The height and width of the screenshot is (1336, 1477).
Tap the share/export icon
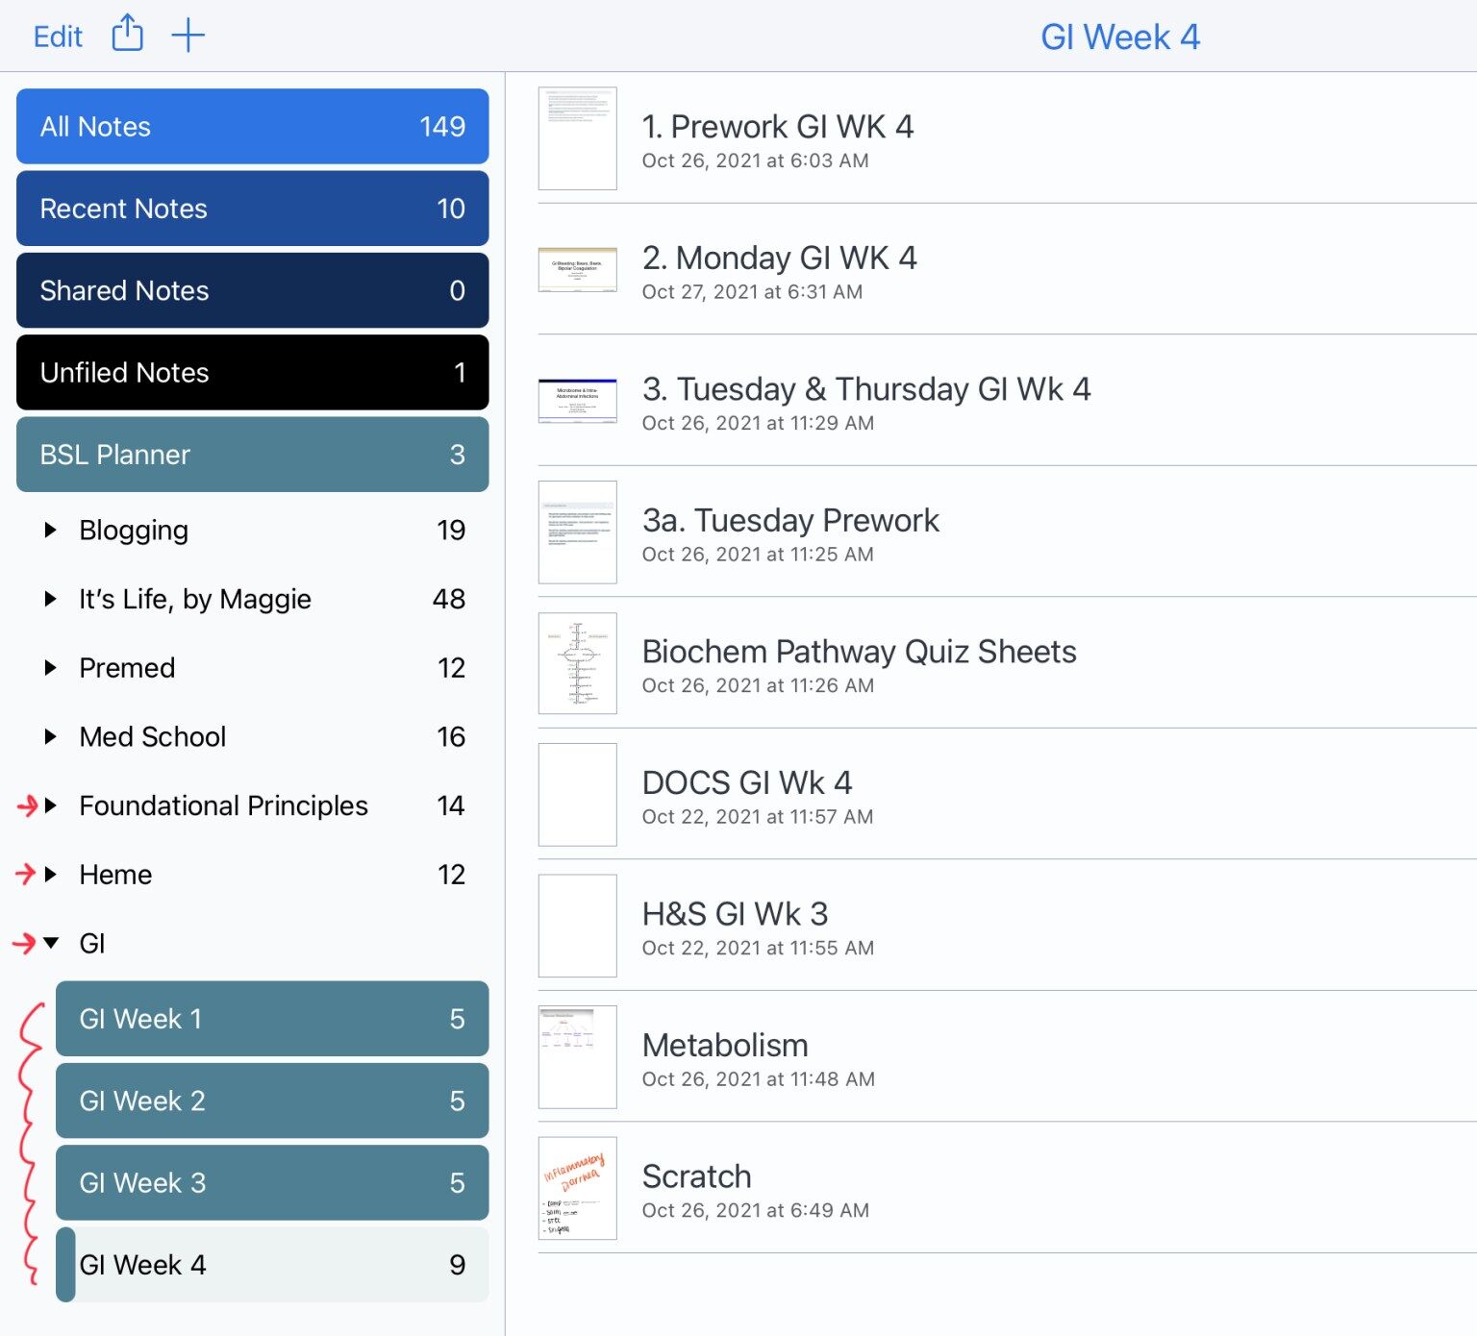pos(126,34)
